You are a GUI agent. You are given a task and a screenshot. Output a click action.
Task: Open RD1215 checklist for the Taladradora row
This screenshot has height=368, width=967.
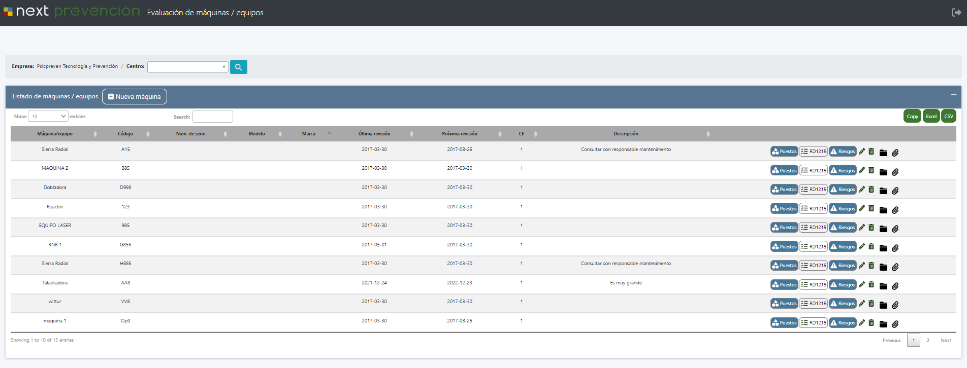[x=814, y=284]
